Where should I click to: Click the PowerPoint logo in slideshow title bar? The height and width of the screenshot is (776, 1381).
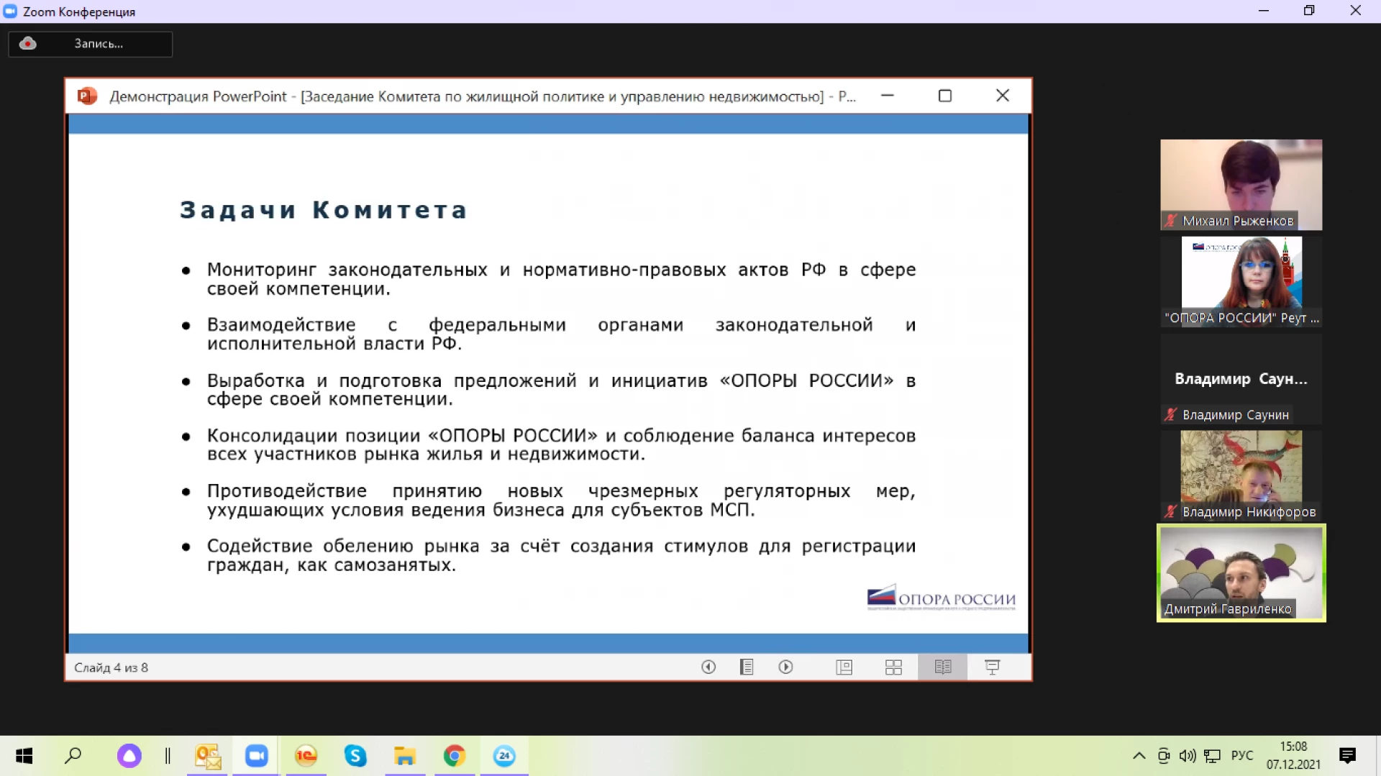(x=87, y=96)
